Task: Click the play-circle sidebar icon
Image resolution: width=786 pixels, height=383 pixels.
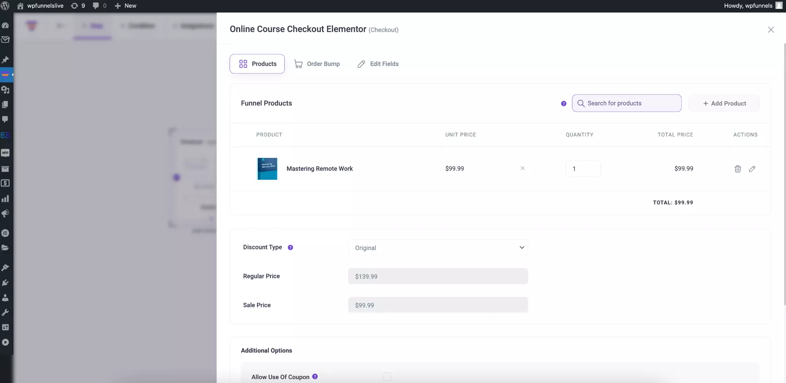Action: pos(5,342)
